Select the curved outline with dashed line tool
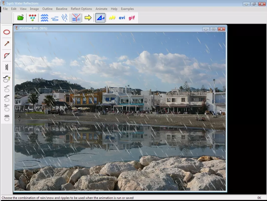The width and height of the screenshot is (267, 201). 7,56
